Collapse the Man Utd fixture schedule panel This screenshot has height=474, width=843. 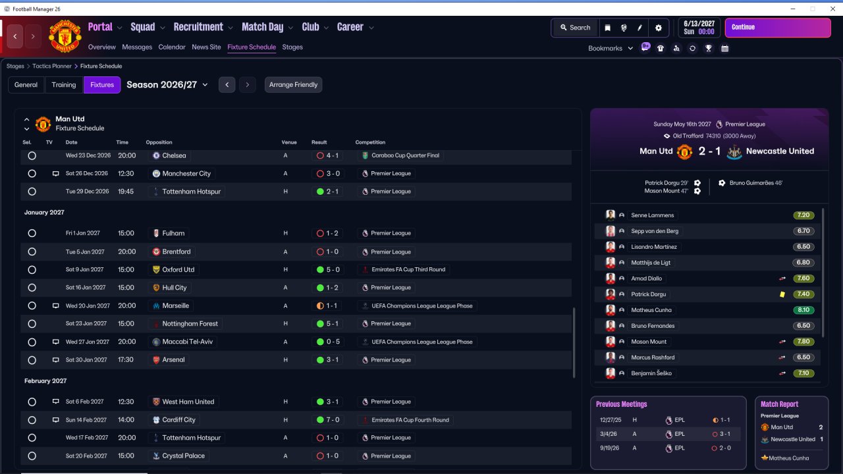pos(27,120)
